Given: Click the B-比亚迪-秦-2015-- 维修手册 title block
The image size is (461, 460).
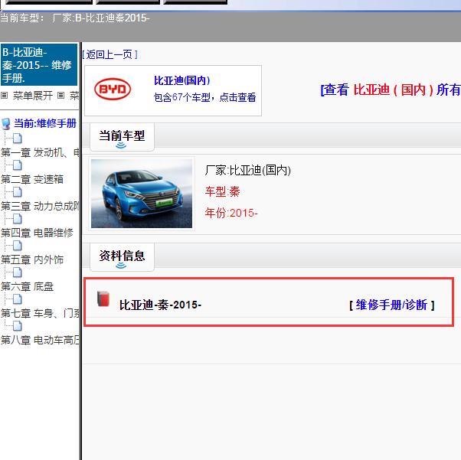Looking at the screenshot, I should click(x=39, y=64).
